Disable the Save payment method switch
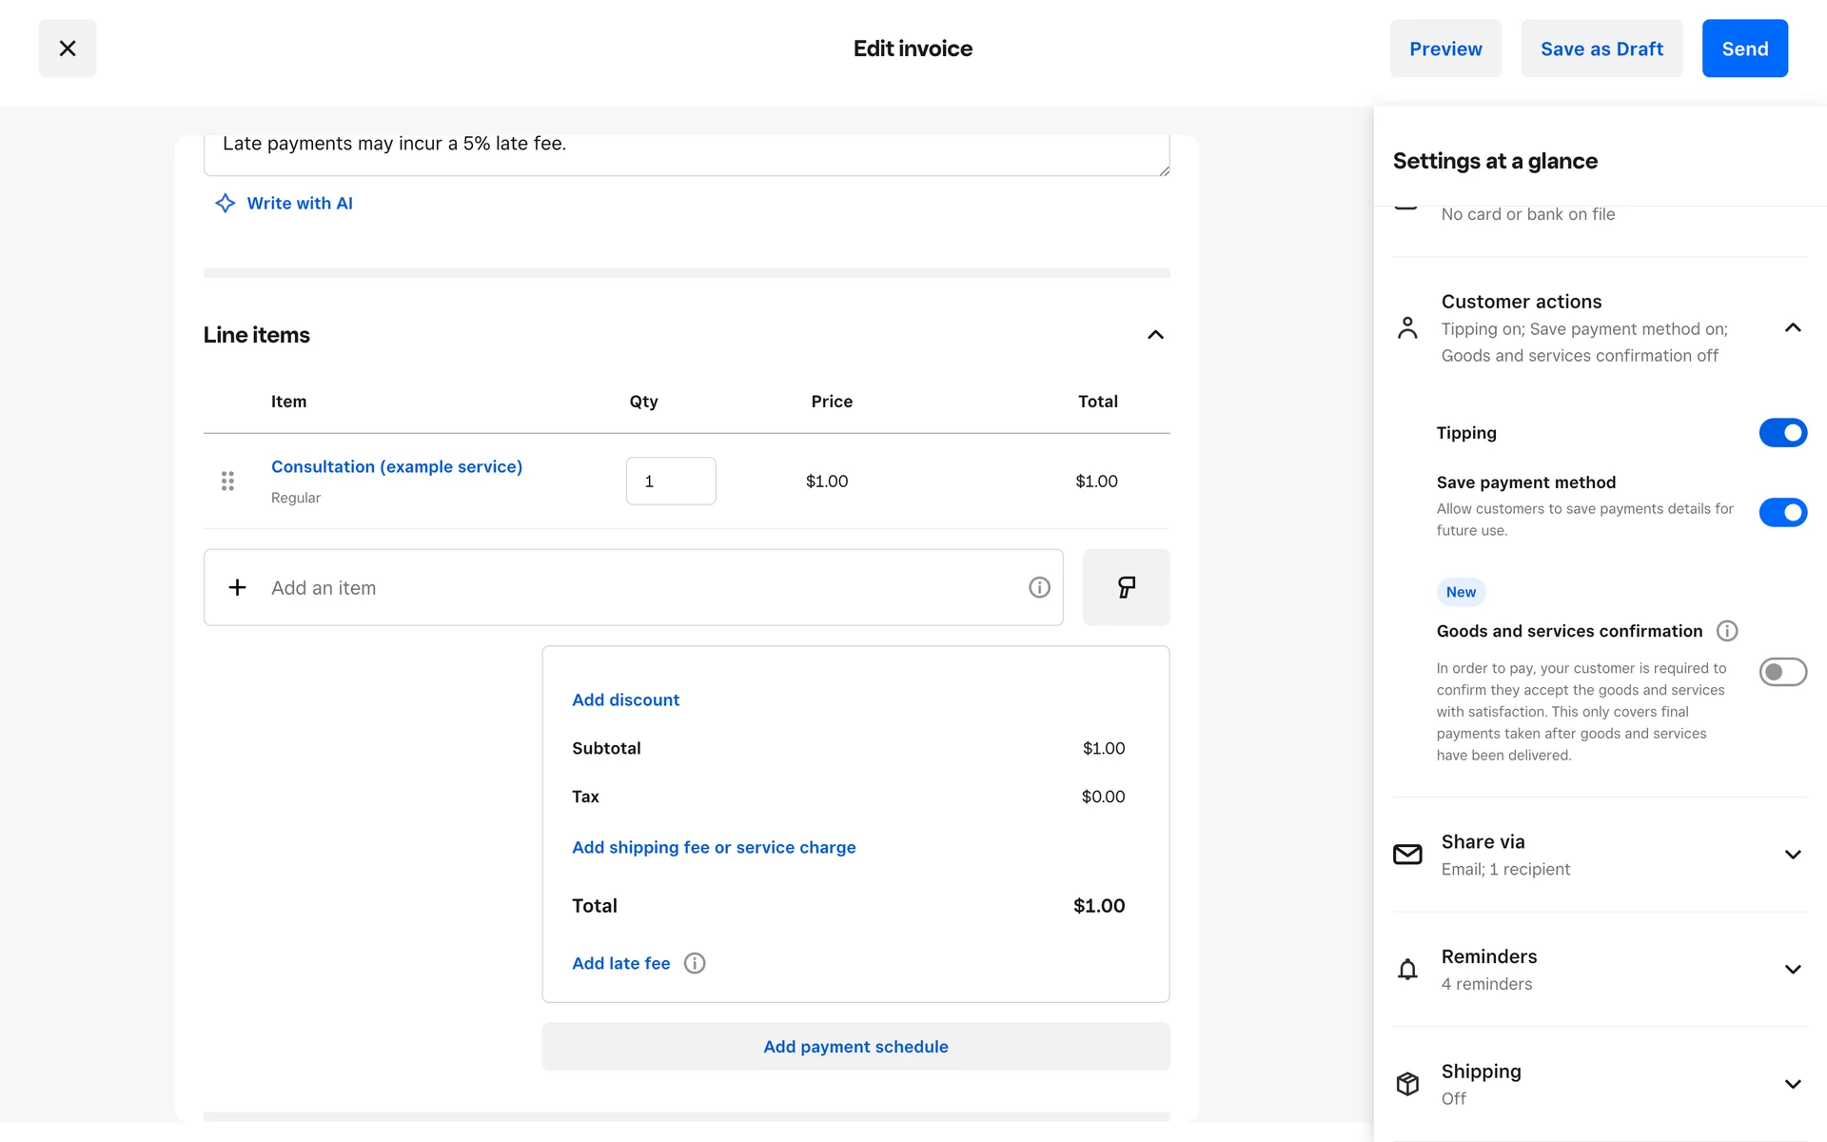This screenshot has width=1827, height=1142. [x=1782, y=513]
